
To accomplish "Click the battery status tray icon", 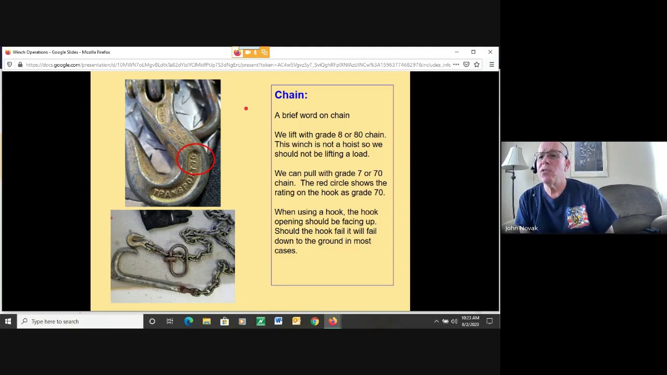I will point(446,321).
